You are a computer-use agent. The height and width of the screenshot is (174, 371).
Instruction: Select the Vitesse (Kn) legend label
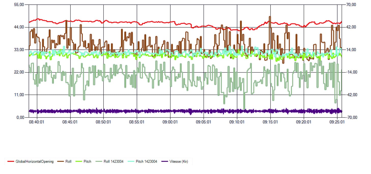179,161
